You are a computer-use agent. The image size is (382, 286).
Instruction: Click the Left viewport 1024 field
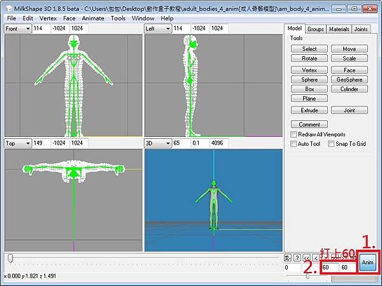219,29
